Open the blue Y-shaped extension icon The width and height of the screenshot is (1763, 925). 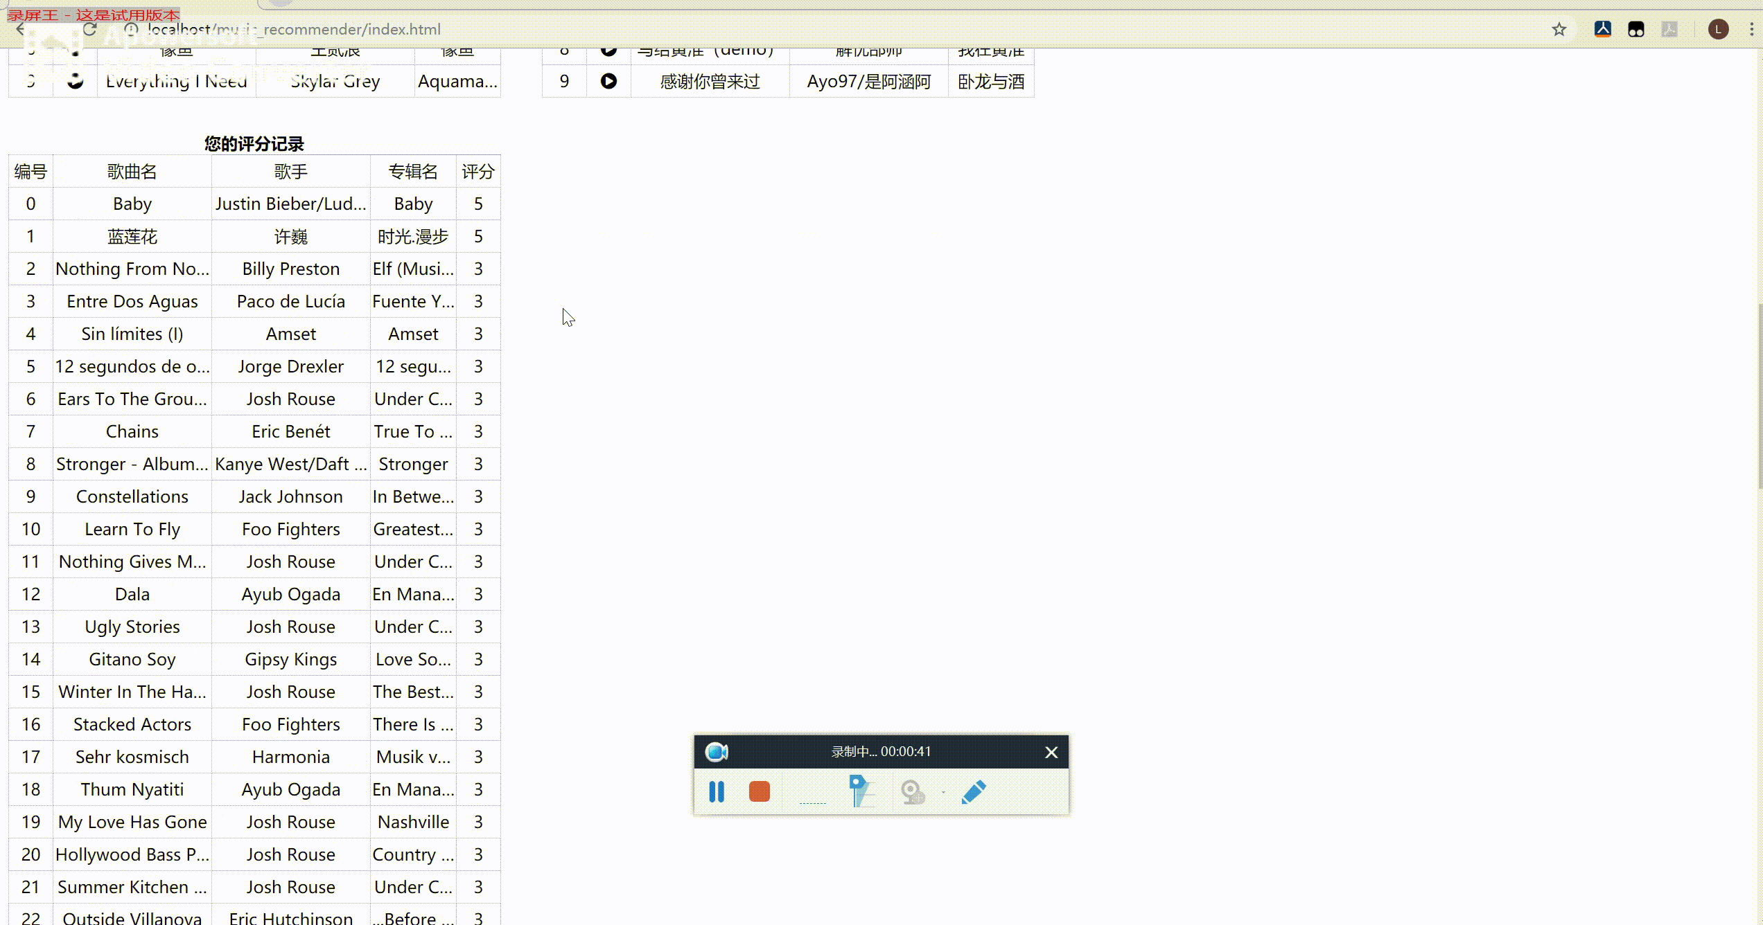pyautogui.click(x=1603, y=30)
